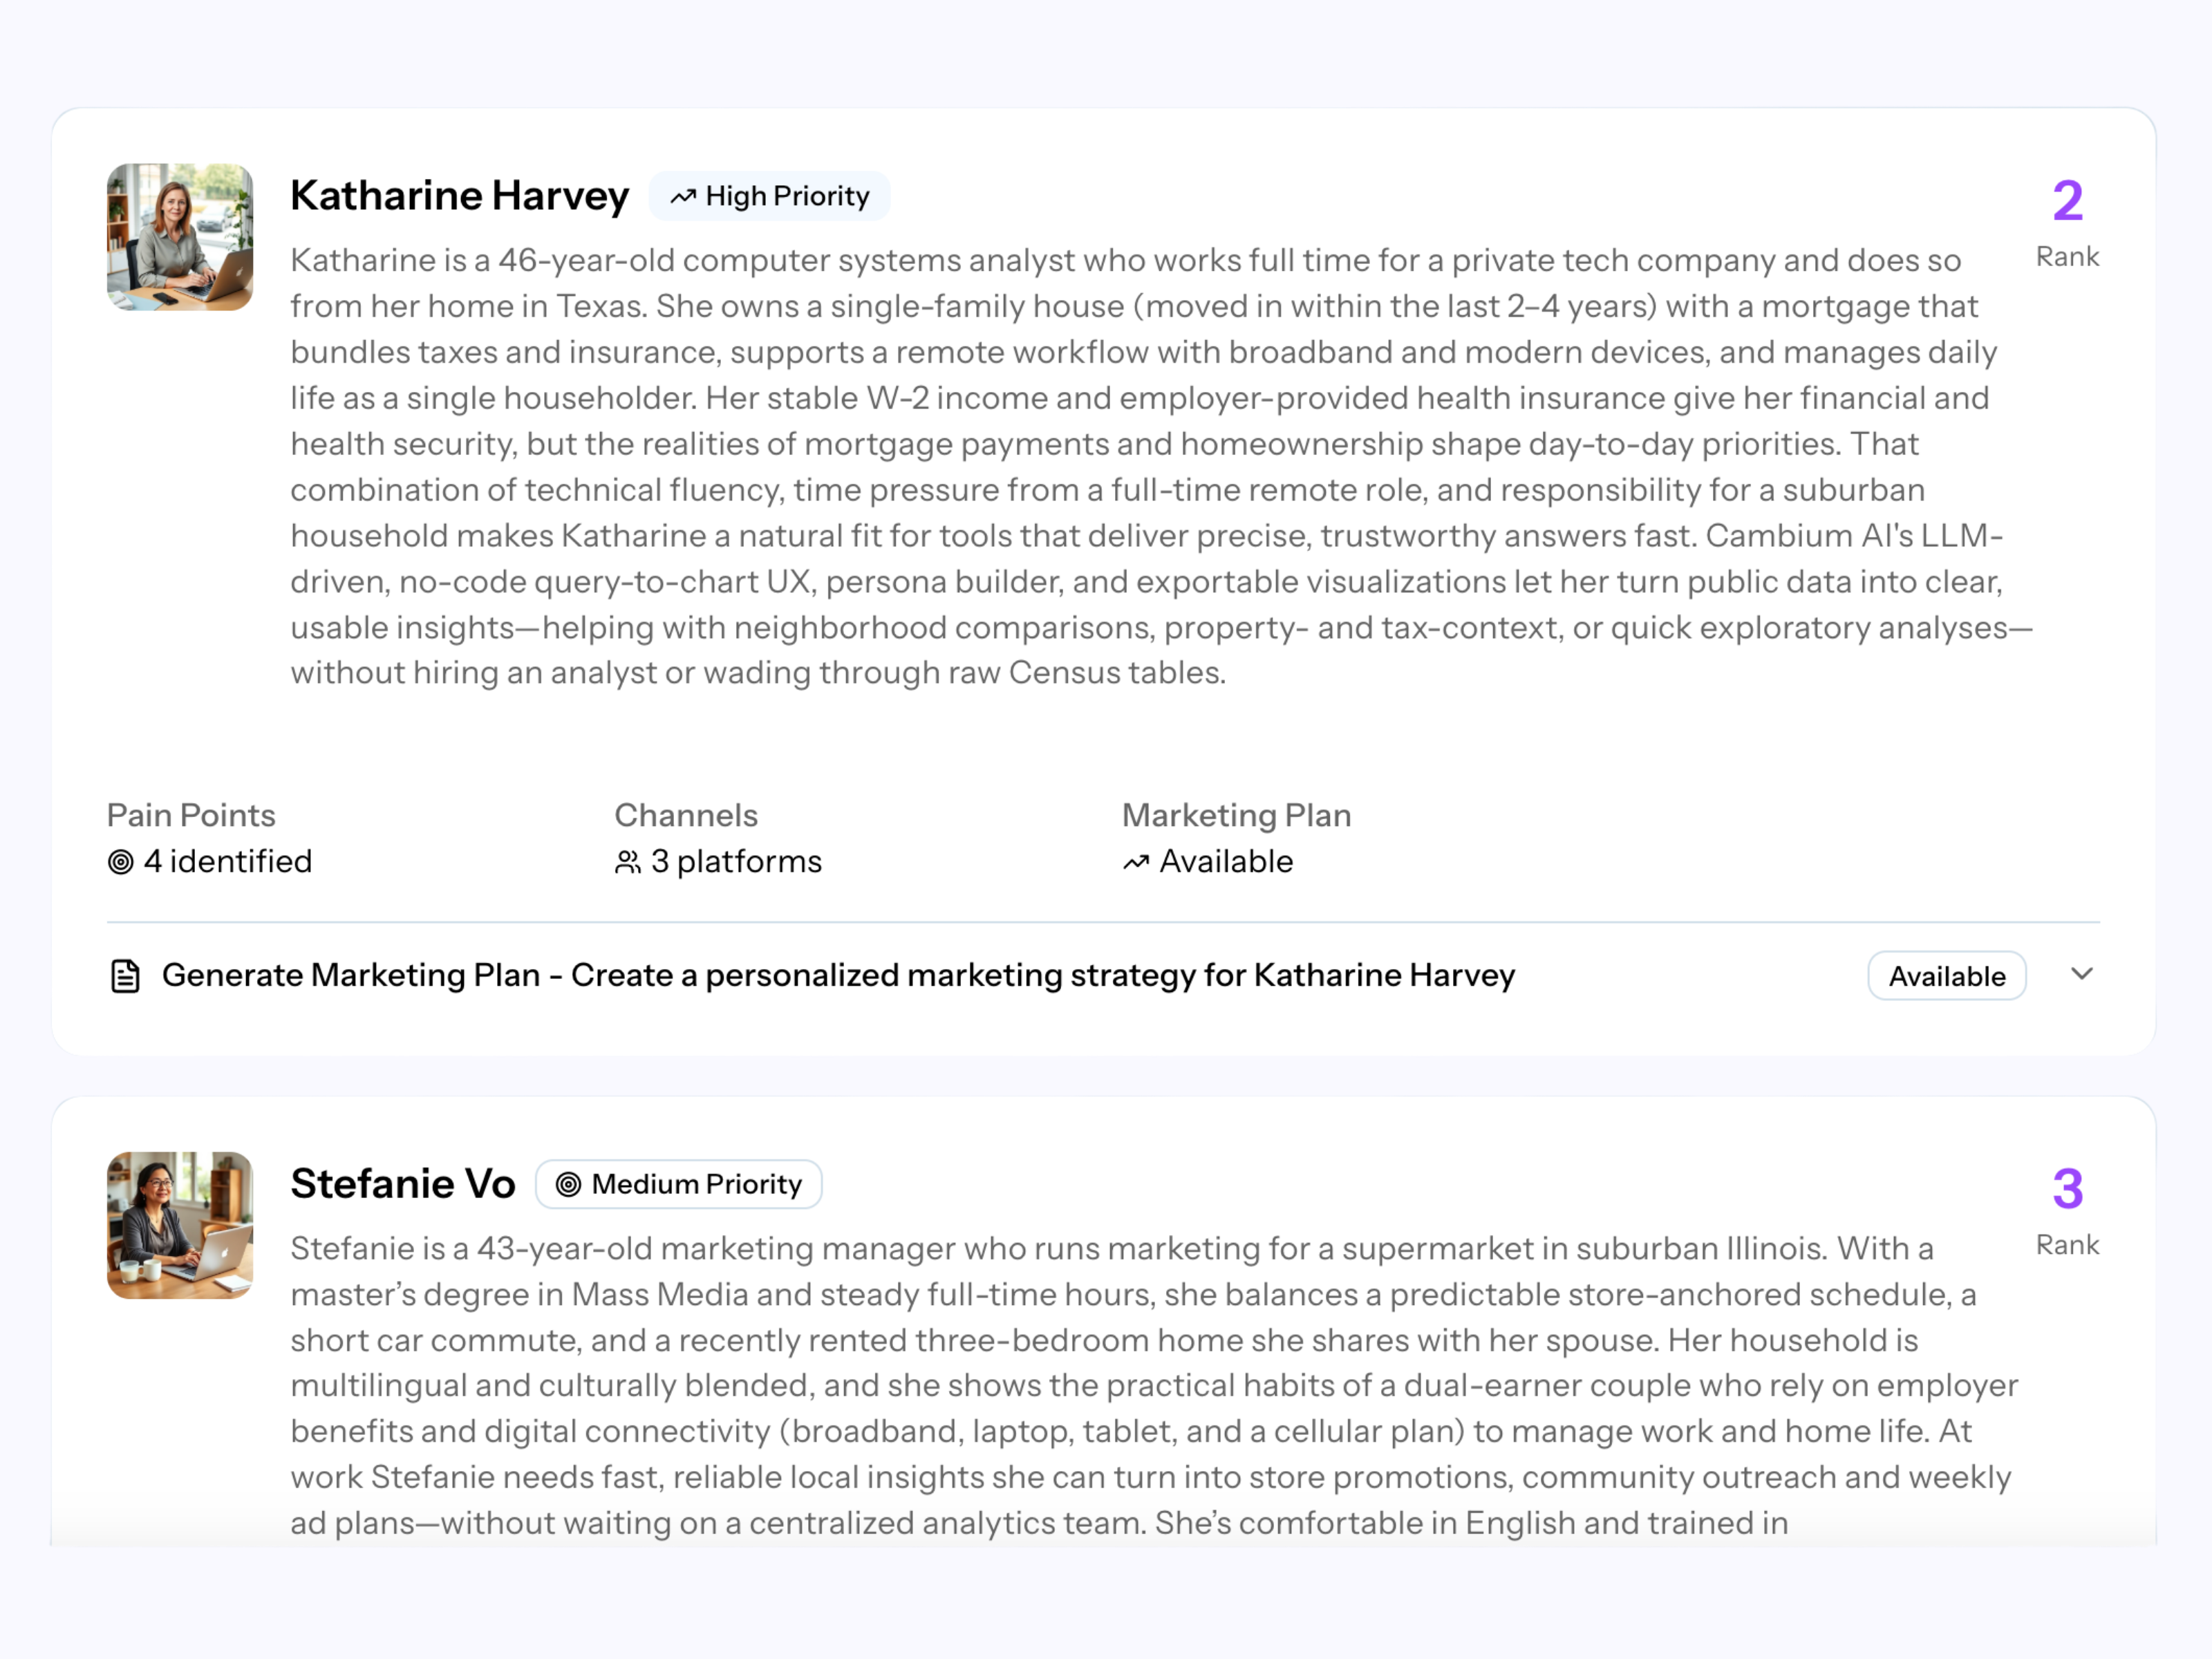Click the Pain Points label

[x=191, y=815]
